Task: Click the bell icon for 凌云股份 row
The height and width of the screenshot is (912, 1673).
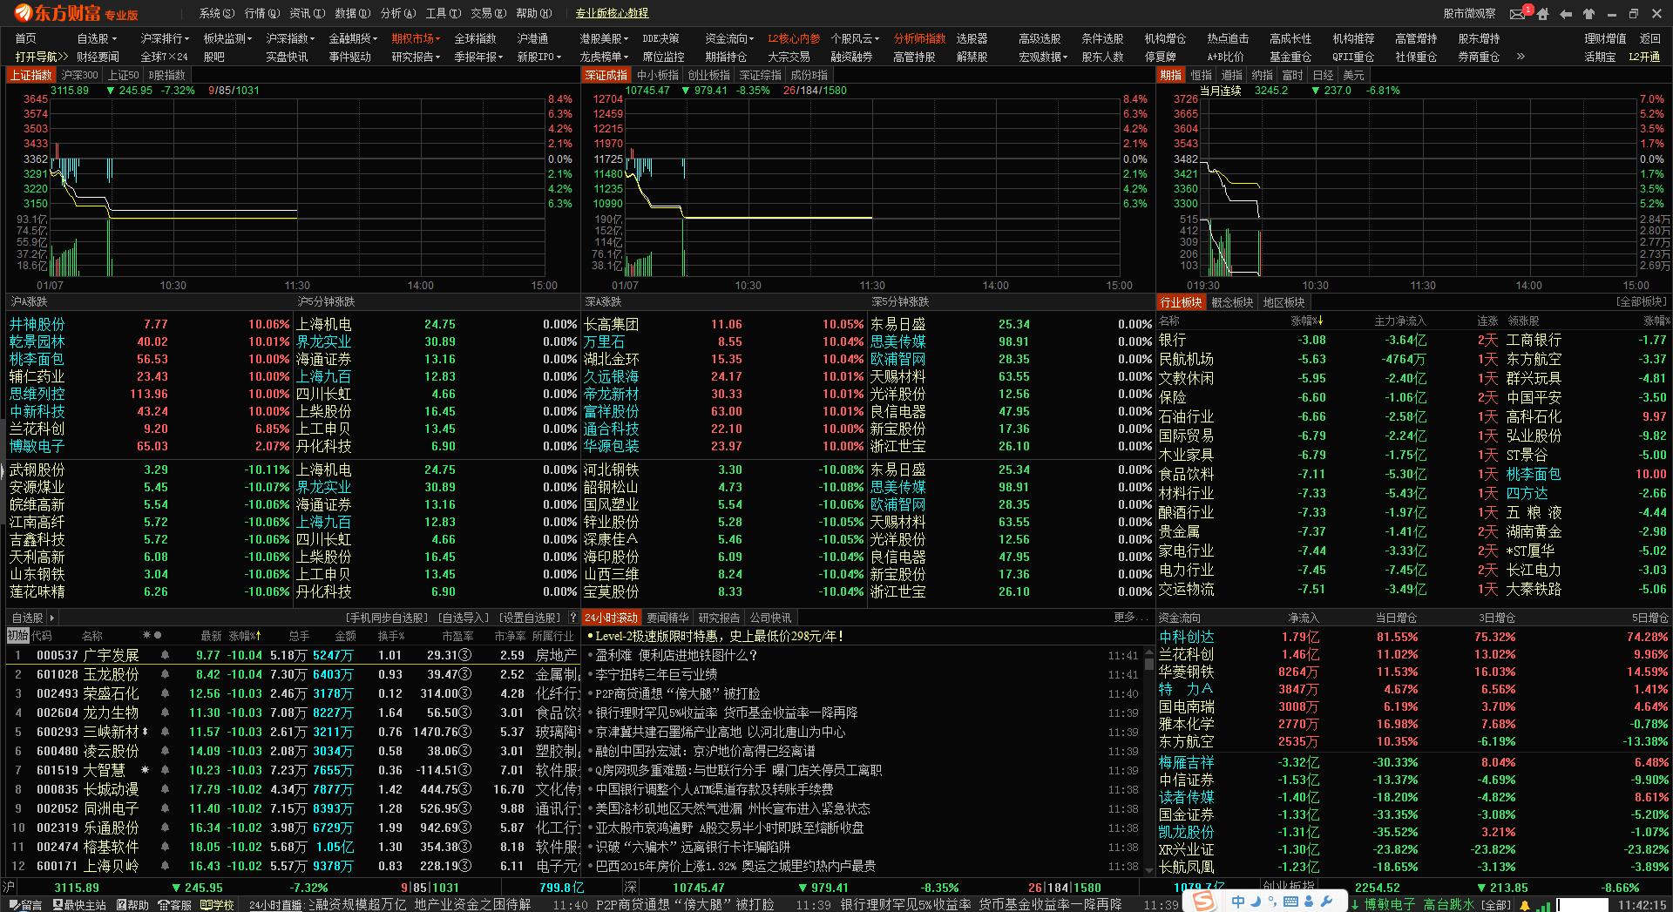Action: pos(165,751)
